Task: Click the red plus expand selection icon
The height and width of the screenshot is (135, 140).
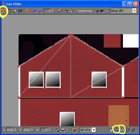Action: click(x=27, y=11)
